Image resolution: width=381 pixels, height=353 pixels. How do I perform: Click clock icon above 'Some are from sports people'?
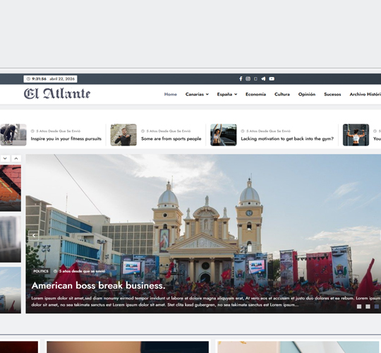coord(143,131)
